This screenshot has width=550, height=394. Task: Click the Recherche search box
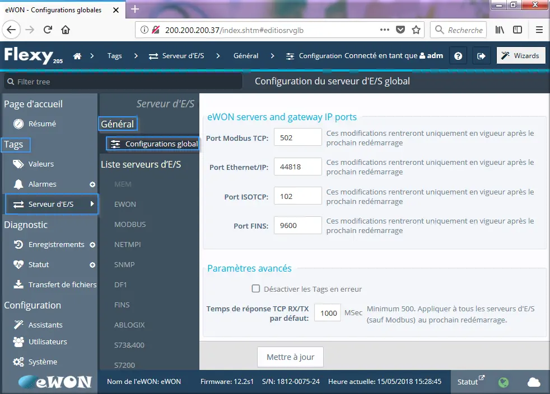point(459,30)
